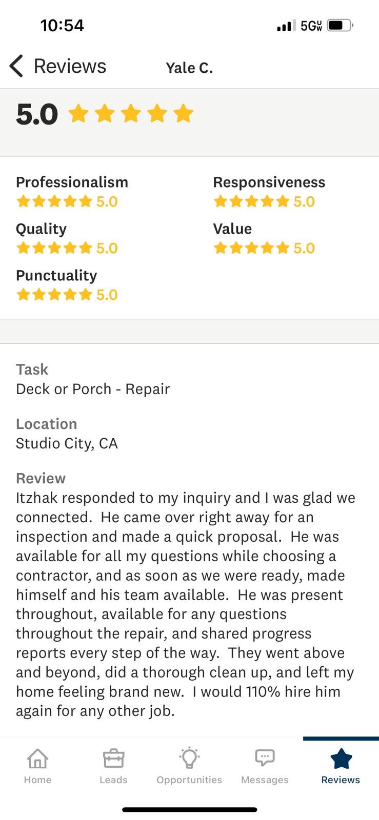Screen dimensions: 379x820
Task: Go back via the Reviews label
Action: (x=70, y=66)
